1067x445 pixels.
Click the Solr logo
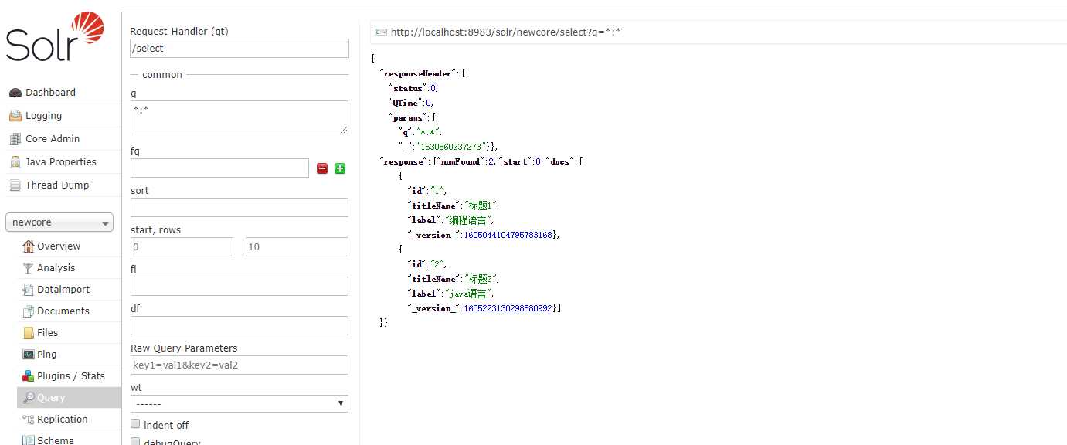coord(54,37)
